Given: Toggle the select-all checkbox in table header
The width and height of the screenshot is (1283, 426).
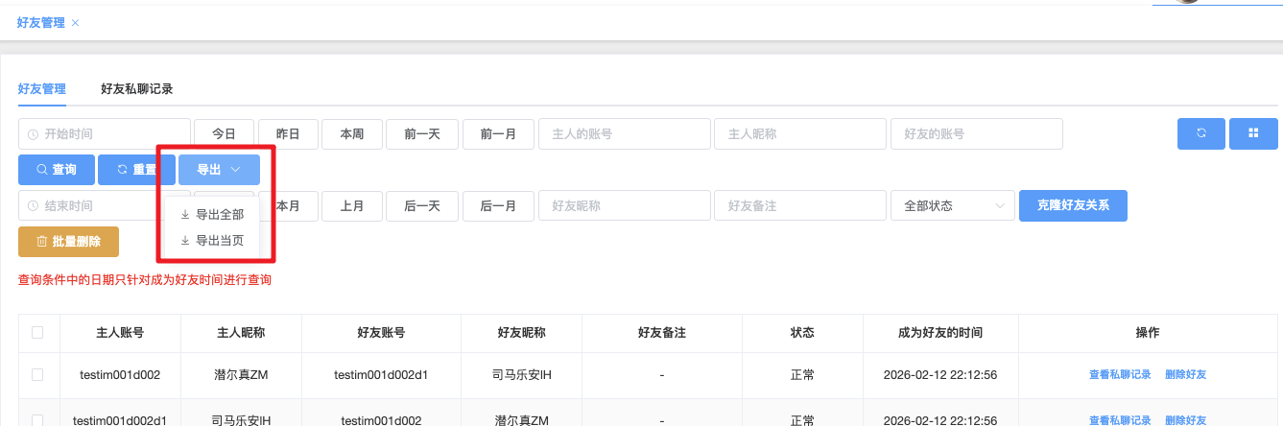Looking at the screenshot, I should pos(37,333).
